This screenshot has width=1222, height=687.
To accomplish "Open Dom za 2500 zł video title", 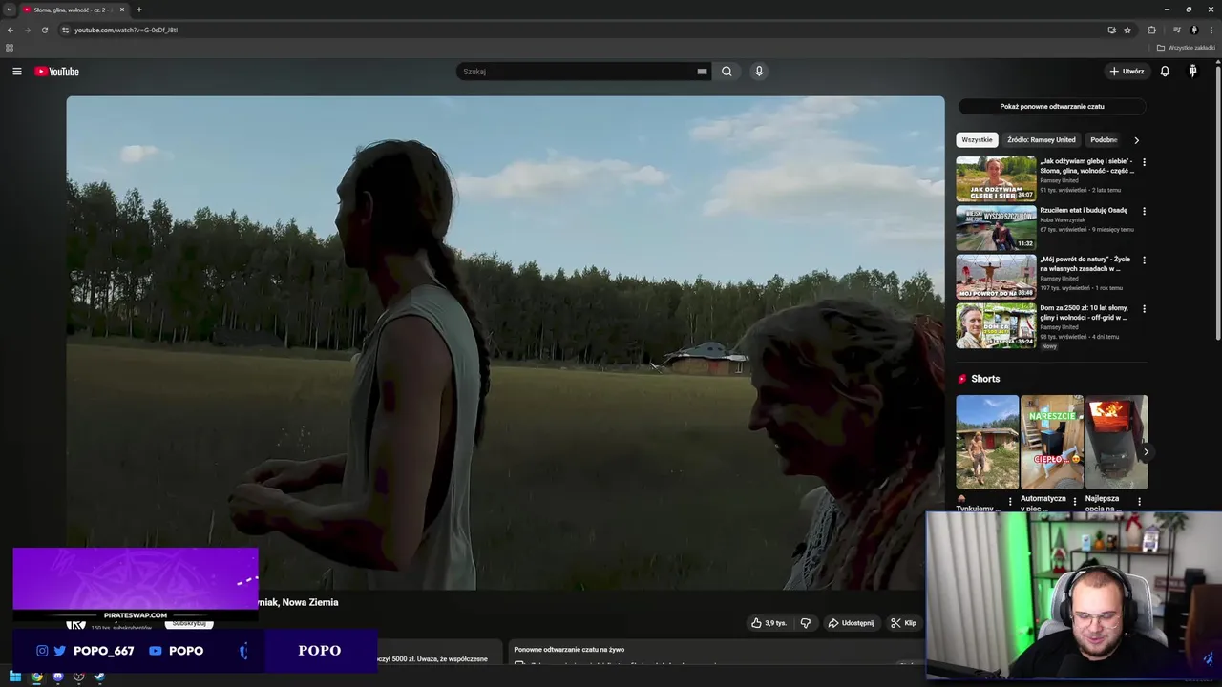I will [1086, 312].
